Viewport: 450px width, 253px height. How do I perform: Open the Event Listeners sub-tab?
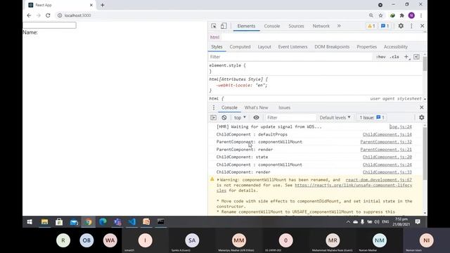pos(292,47)
